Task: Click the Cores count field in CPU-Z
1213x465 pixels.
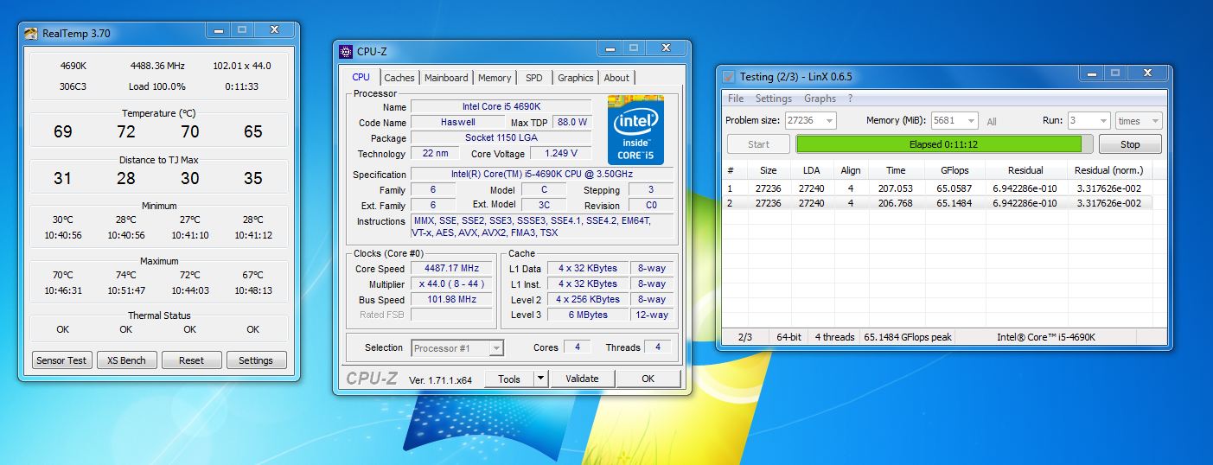Action: [577, 347]
